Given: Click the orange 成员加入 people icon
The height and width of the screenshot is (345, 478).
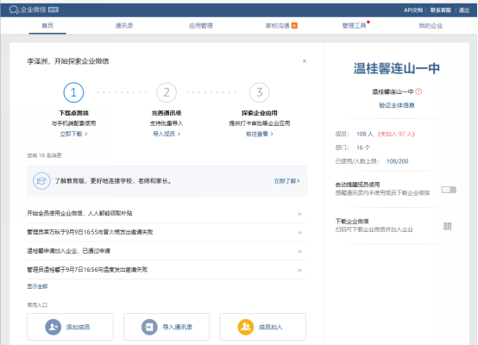Looking at the screenshot, I should 246,327.
